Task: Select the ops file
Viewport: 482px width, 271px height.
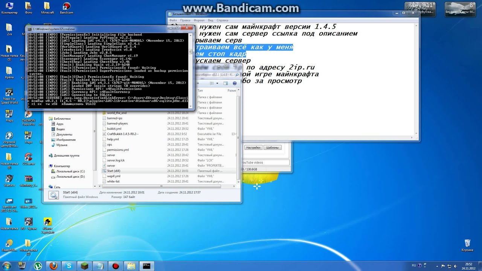Action: [x=169, y=145]
